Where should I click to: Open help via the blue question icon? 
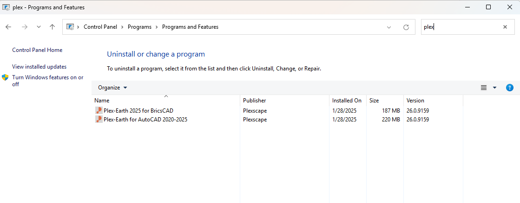click(510, 88)
